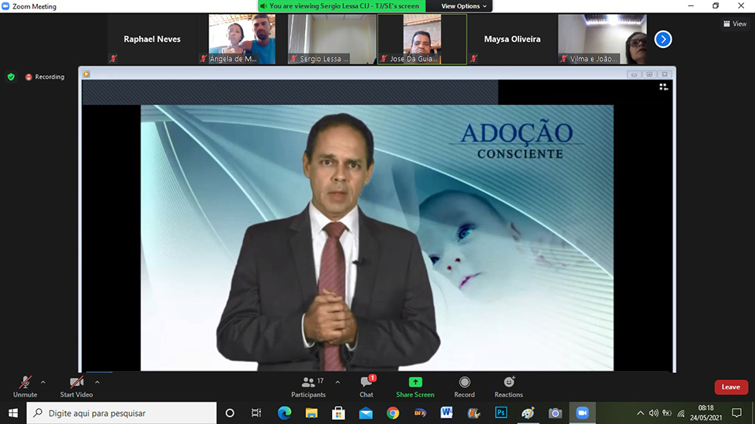755x424 pixels.
Task: Click the Recording indicator
Action: [45, 77]
